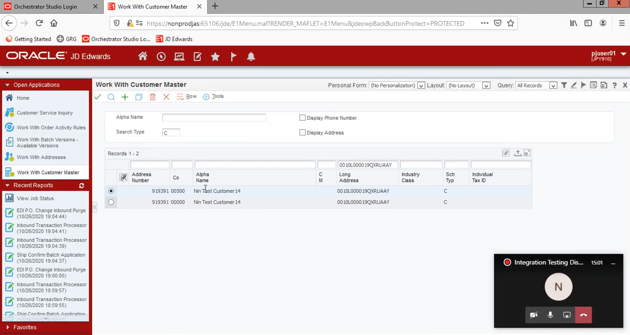Click the green Add plus icon
The image size is (630, 335).
pos(125,97)
